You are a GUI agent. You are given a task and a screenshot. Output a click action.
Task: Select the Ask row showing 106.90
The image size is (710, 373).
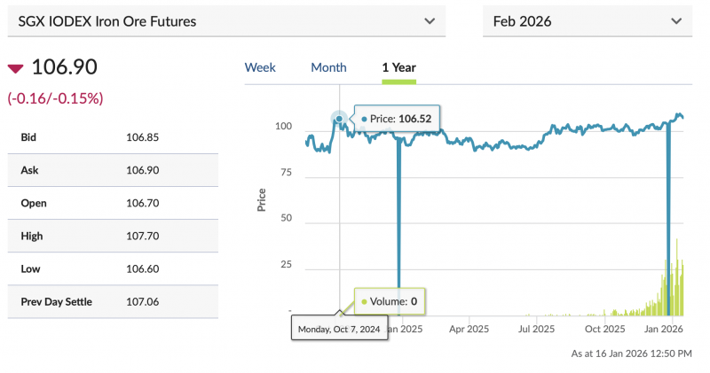click(x=112, y=170)
